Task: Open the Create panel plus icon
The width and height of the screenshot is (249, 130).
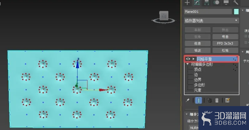Action: point(187,2)
